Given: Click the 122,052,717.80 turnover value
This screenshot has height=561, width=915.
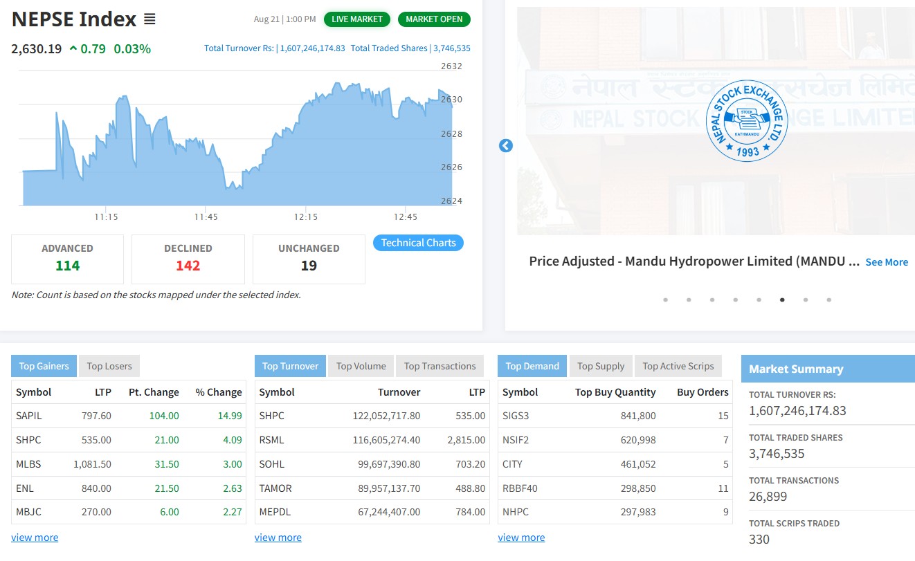Looking at the screenshot, I should click(386, 416).
